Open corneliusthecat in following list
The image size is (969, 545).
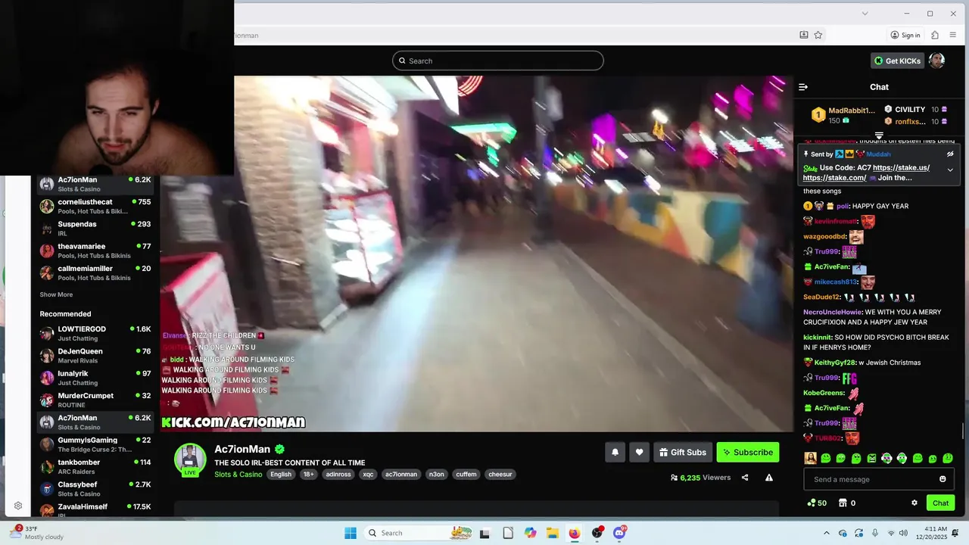(95, 206)
